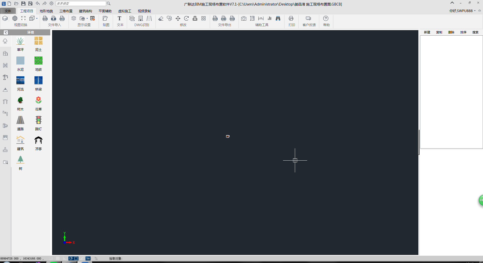Select the 文本 text tool
The height and width of the screenshot is (263, 483).
[x=119, y=18]
